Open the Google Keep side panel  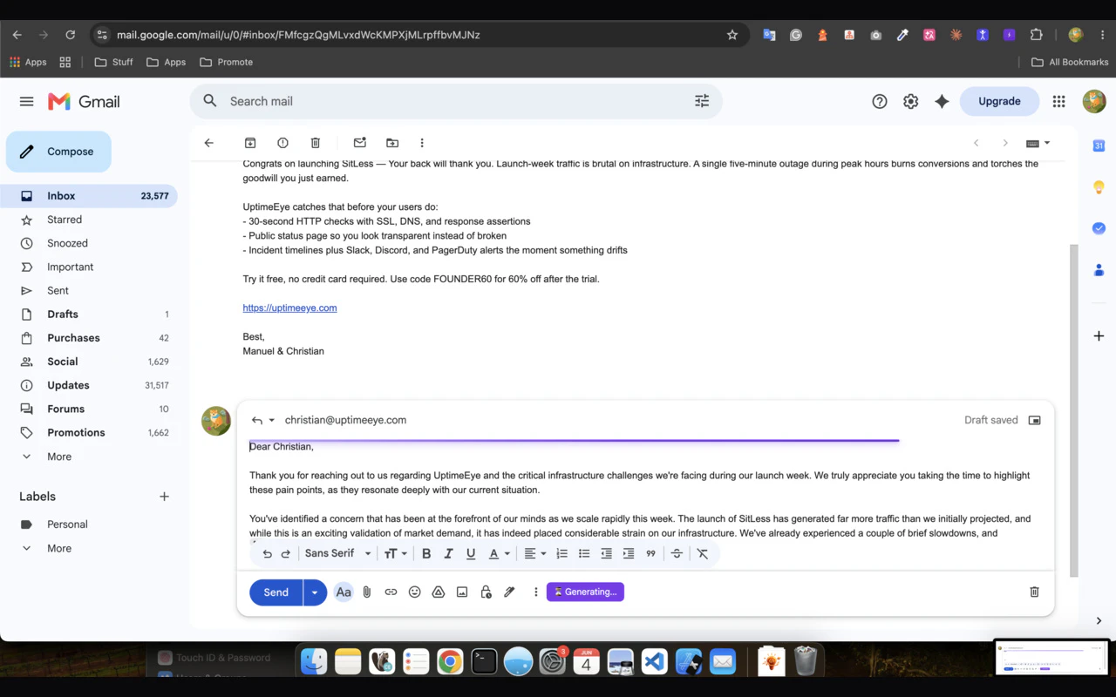[1099, 187]
